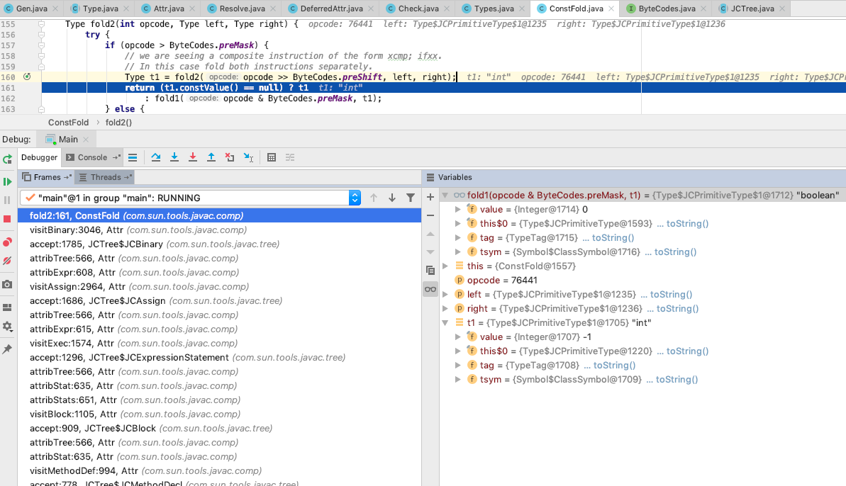Click toString() for this$0 JCPrimitiveType@1220
The width and height of the screenshot is (846, 486).
(687, 351)
